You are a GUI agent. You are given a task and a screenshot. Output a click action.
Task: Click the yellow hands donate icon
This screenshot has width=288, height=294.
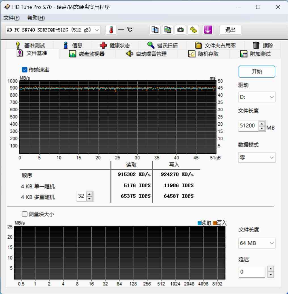[193, 30]
